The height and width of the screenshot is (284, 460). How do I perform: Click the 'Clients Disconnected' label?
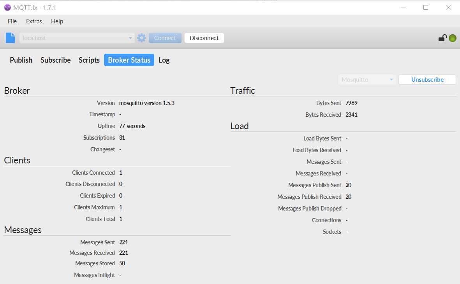(x=90, y=184)
